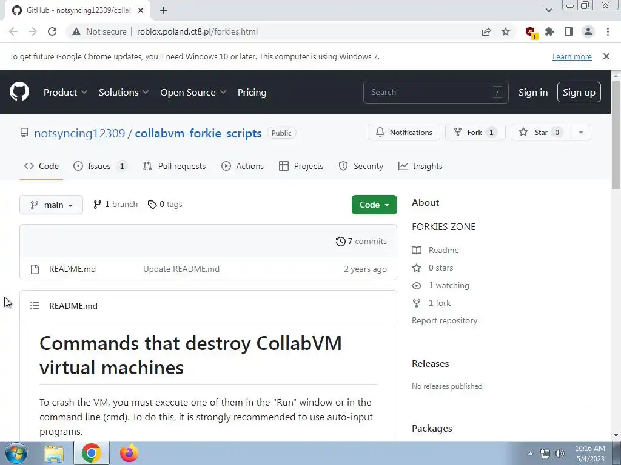The width and height of the screenshot is (621, 465).
Task: Open the Windows Start button
Action: point(16,453)
